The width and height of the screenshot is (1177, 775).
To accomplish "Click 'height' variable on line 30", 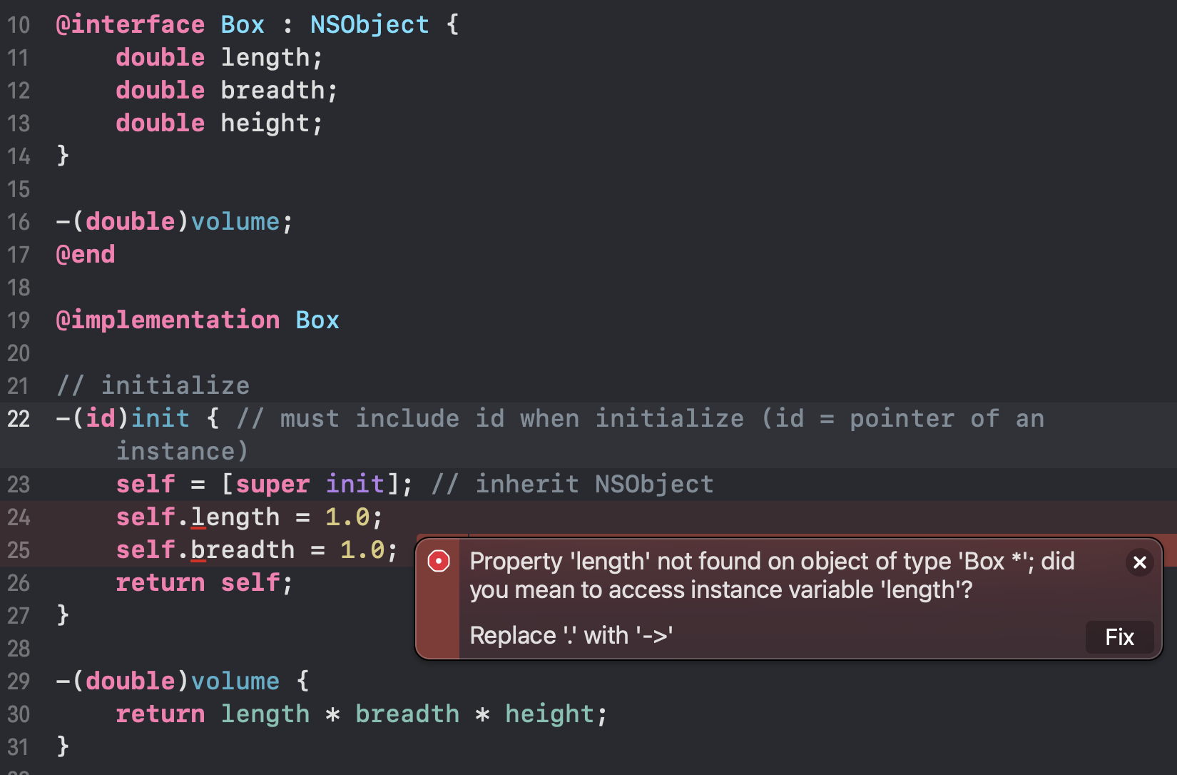I will coord(549,714).
